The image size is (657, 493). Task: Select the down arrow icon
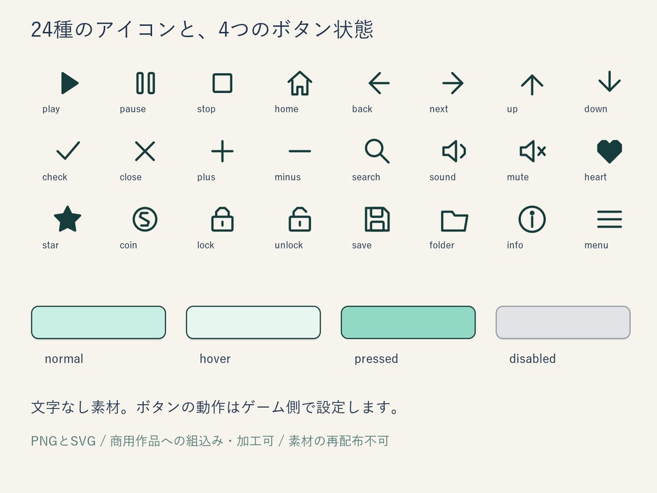click(610, 82)
